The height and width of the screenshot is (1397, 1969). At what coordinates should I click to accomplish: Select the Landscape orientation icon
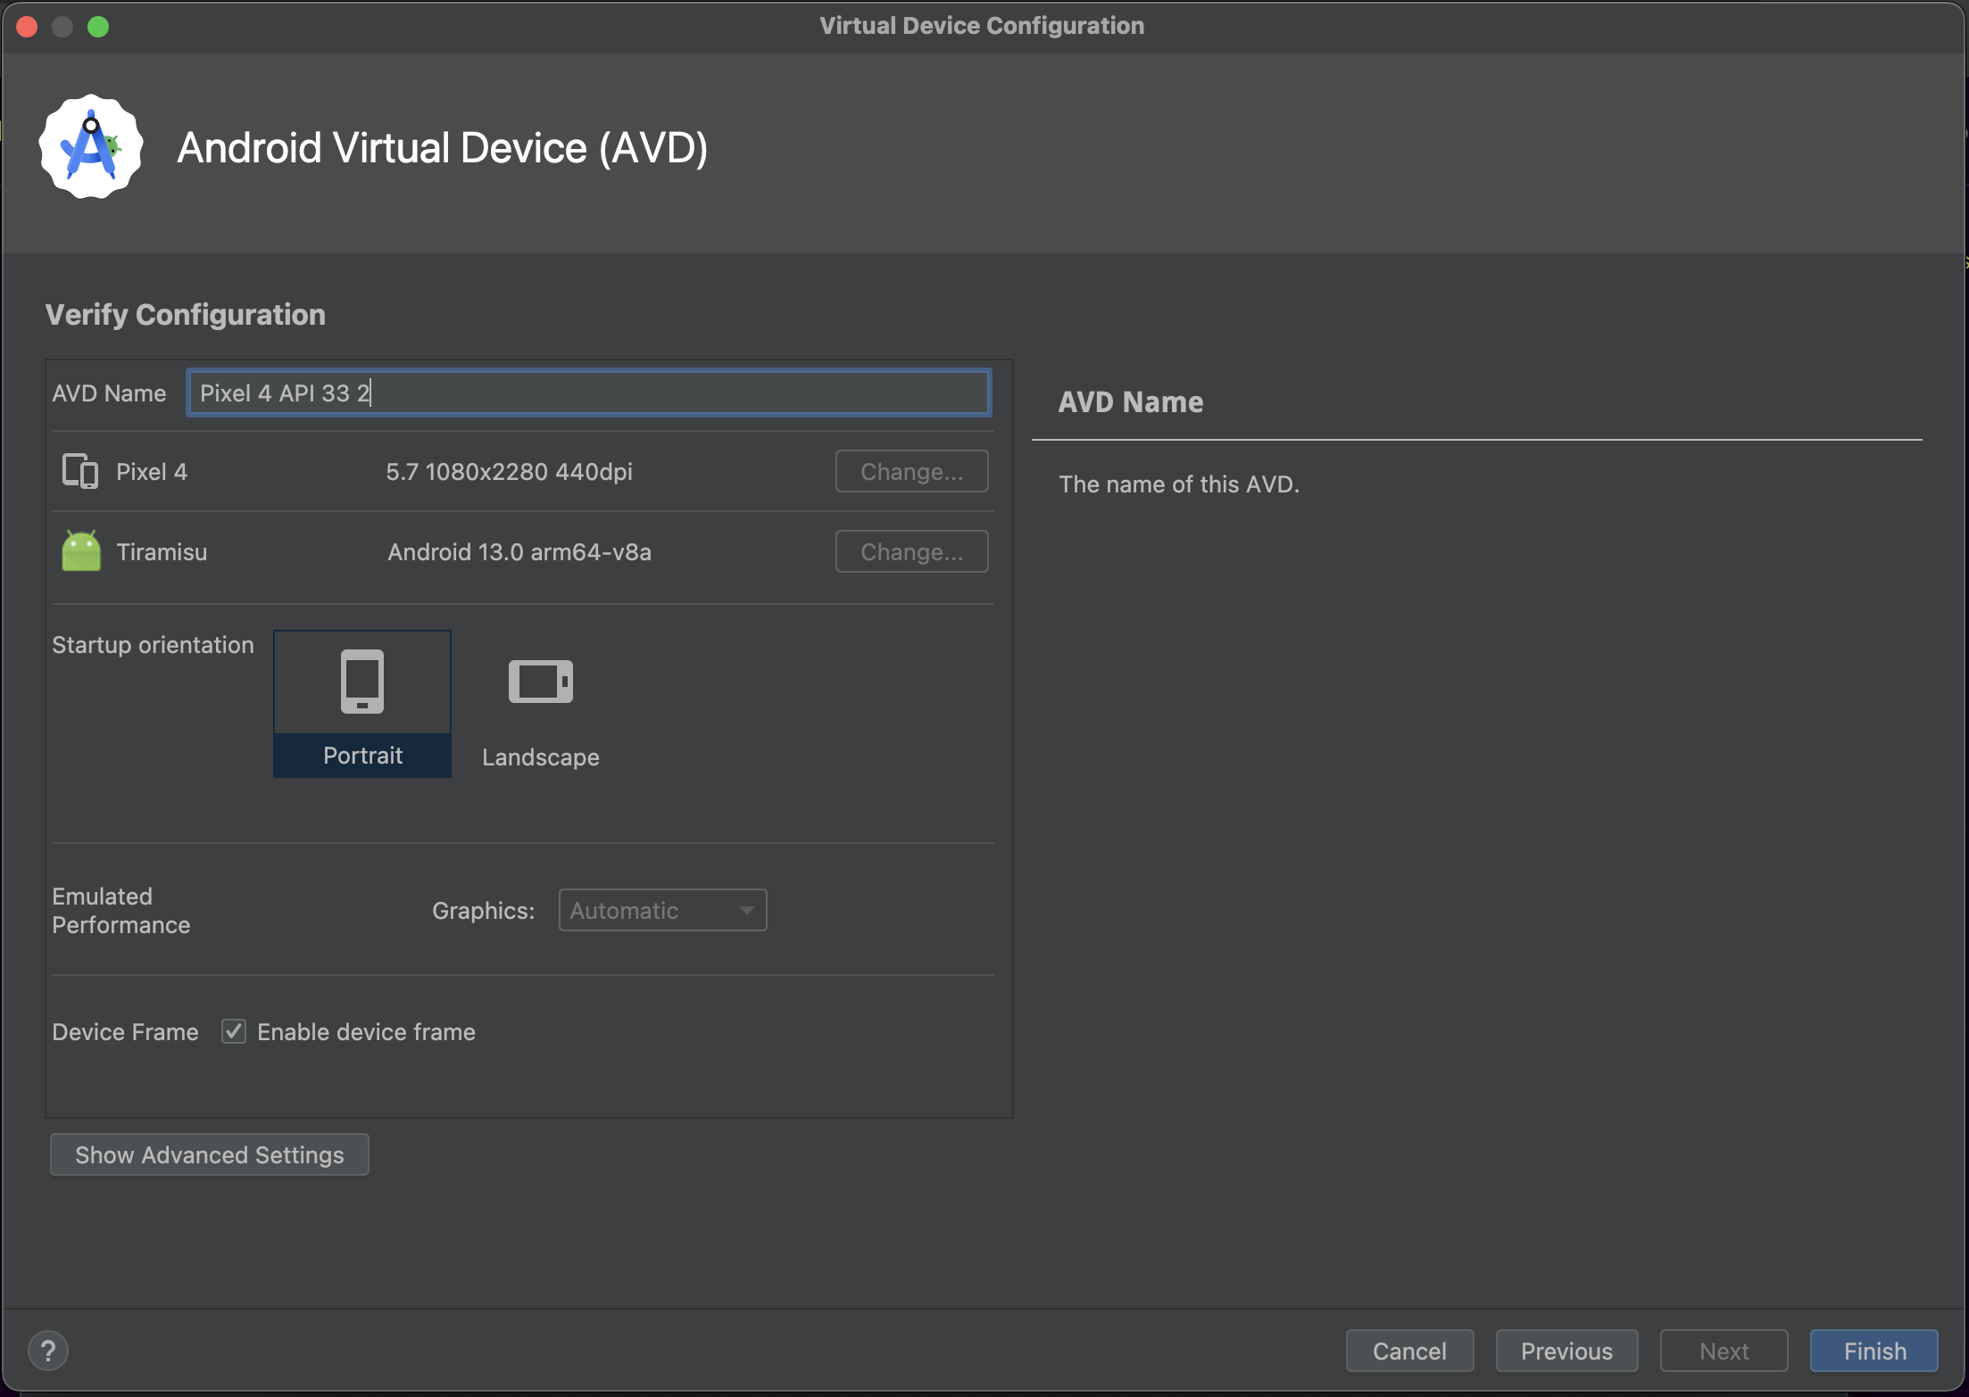[x=540, y=681]
